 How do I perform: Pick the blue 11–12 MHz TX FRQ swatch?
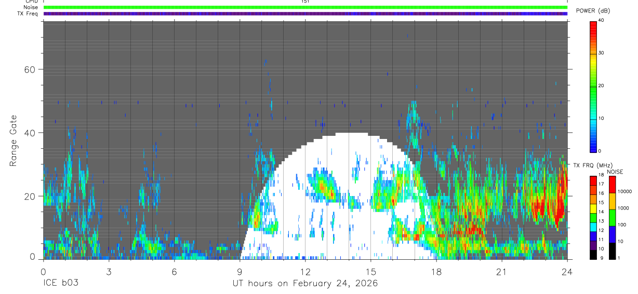594,236
